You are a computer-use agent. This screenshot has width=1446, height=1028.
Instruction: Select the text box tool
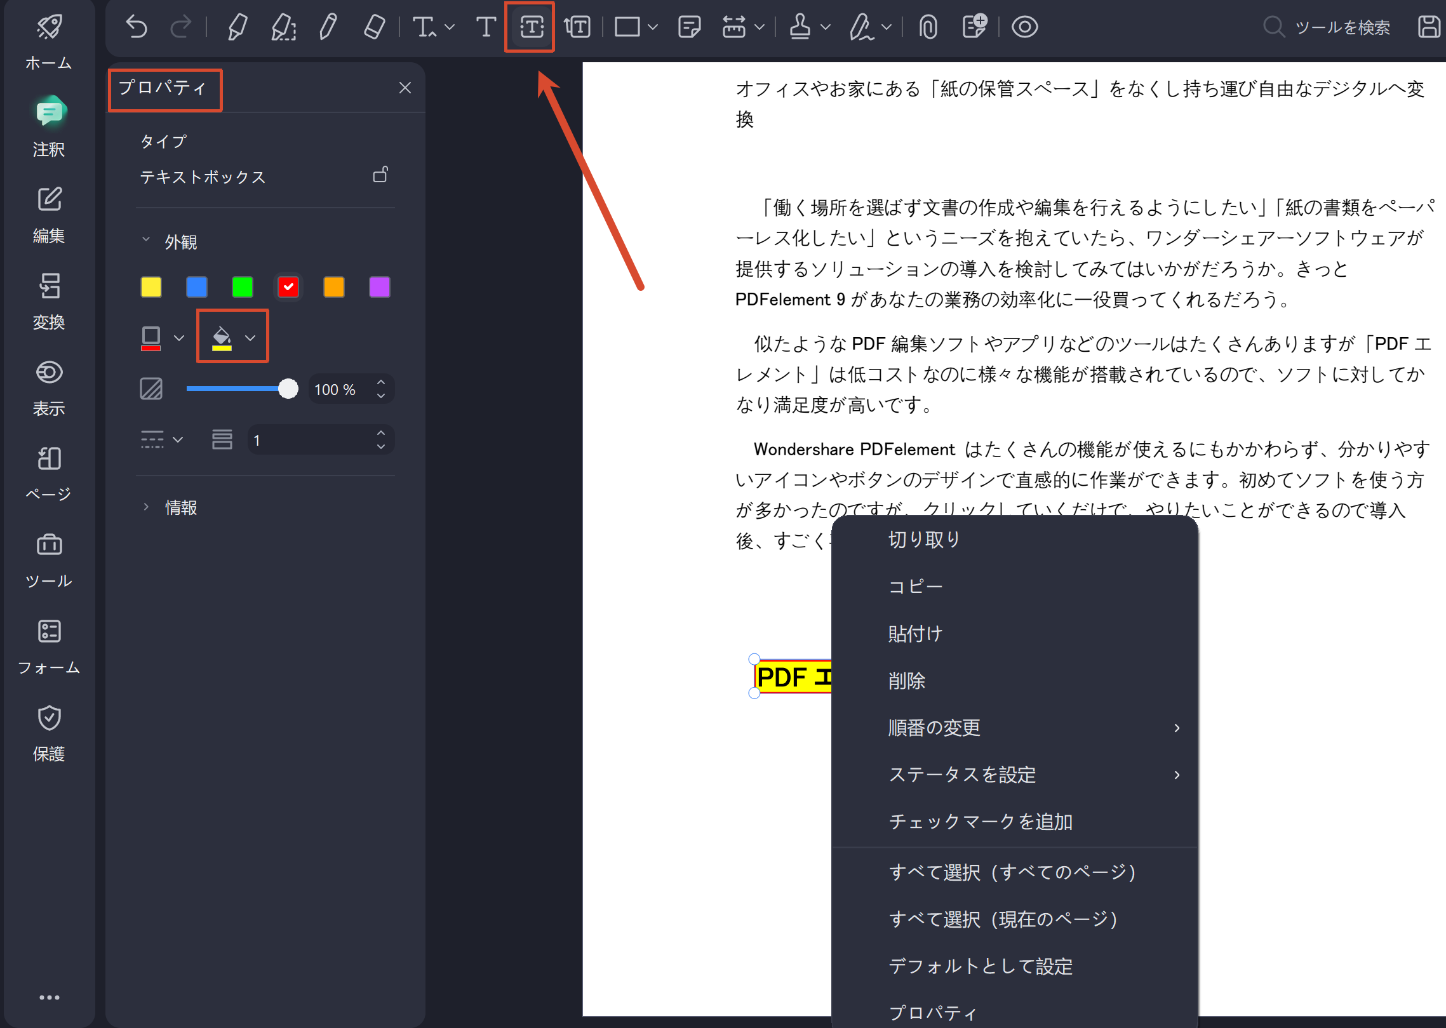pos(531,27)
